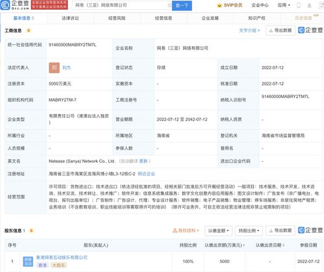The image size is (324, 272).
Task: Click the 查一下 search button
Action: [182, 5]
